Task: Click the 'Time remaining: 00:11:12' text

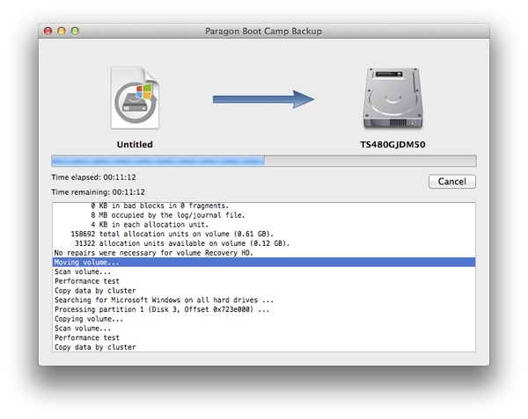Action: click(x=98, y=191)
